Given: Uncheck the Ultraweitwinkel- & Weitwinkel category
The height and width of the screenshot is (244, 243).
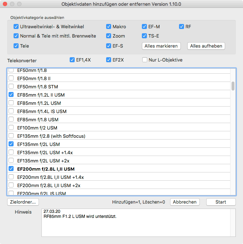Looking at the screenshot, I should pos(16,26).
